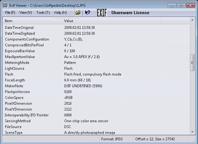Click the value 'Y,Cb,Cr,(0),'

[x=74, y=39]
